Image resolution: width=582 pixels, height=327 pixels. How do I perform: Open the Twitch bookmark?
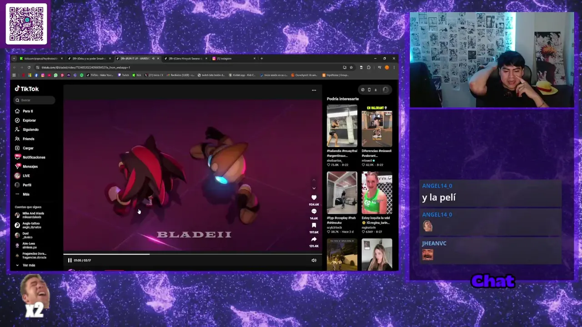click(x=123, y=75)
